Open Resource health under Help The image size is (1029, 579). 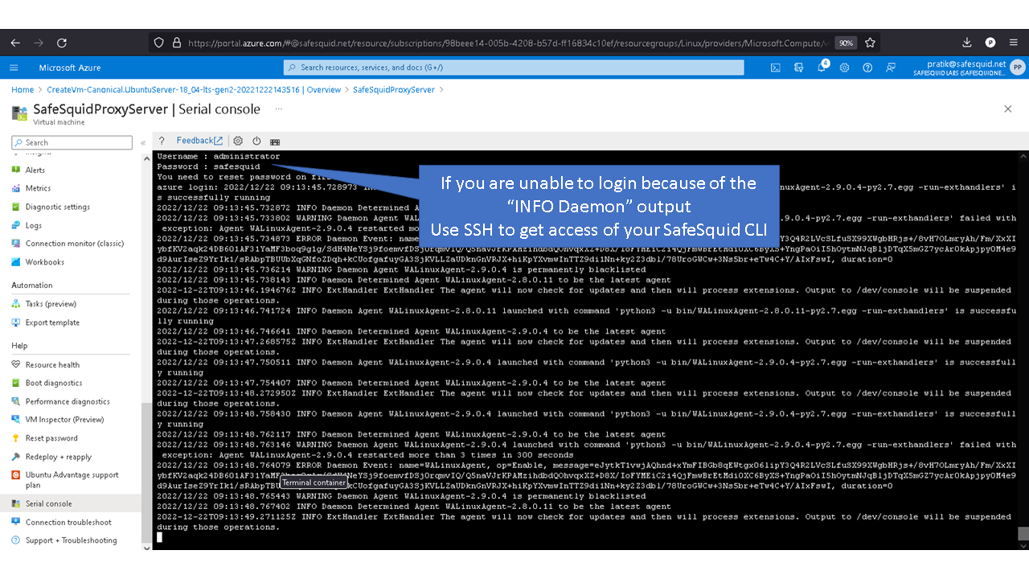tap(52, 364)
